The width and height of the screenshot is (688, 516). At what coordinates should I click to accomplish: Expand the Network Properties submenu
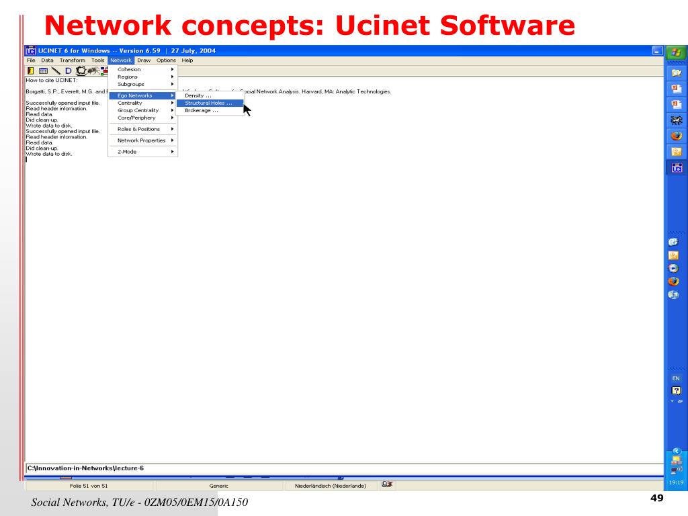point(142,140)
